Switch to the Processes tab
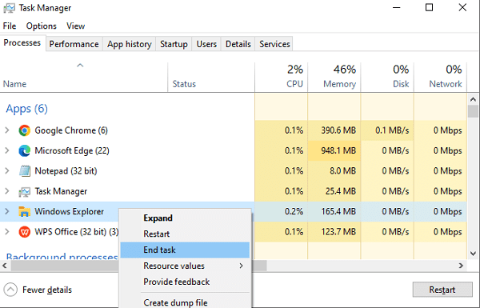The height and width of the screenshot is (308, 480). (x=22, y=43)
